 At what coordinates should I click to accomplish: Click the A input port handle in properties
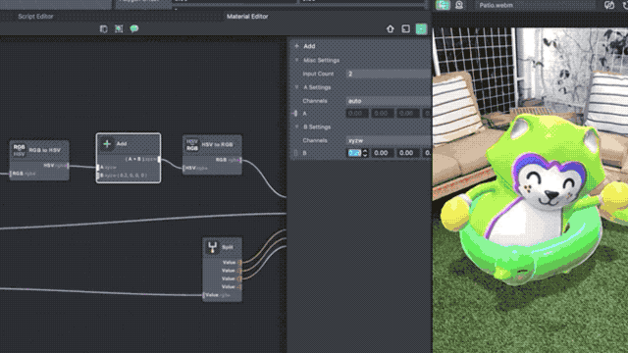[x=295, y=114]
